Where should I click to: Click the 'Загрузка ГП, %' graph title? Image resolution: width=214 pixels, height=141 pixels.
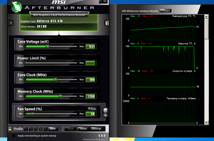tap(187, 44)
